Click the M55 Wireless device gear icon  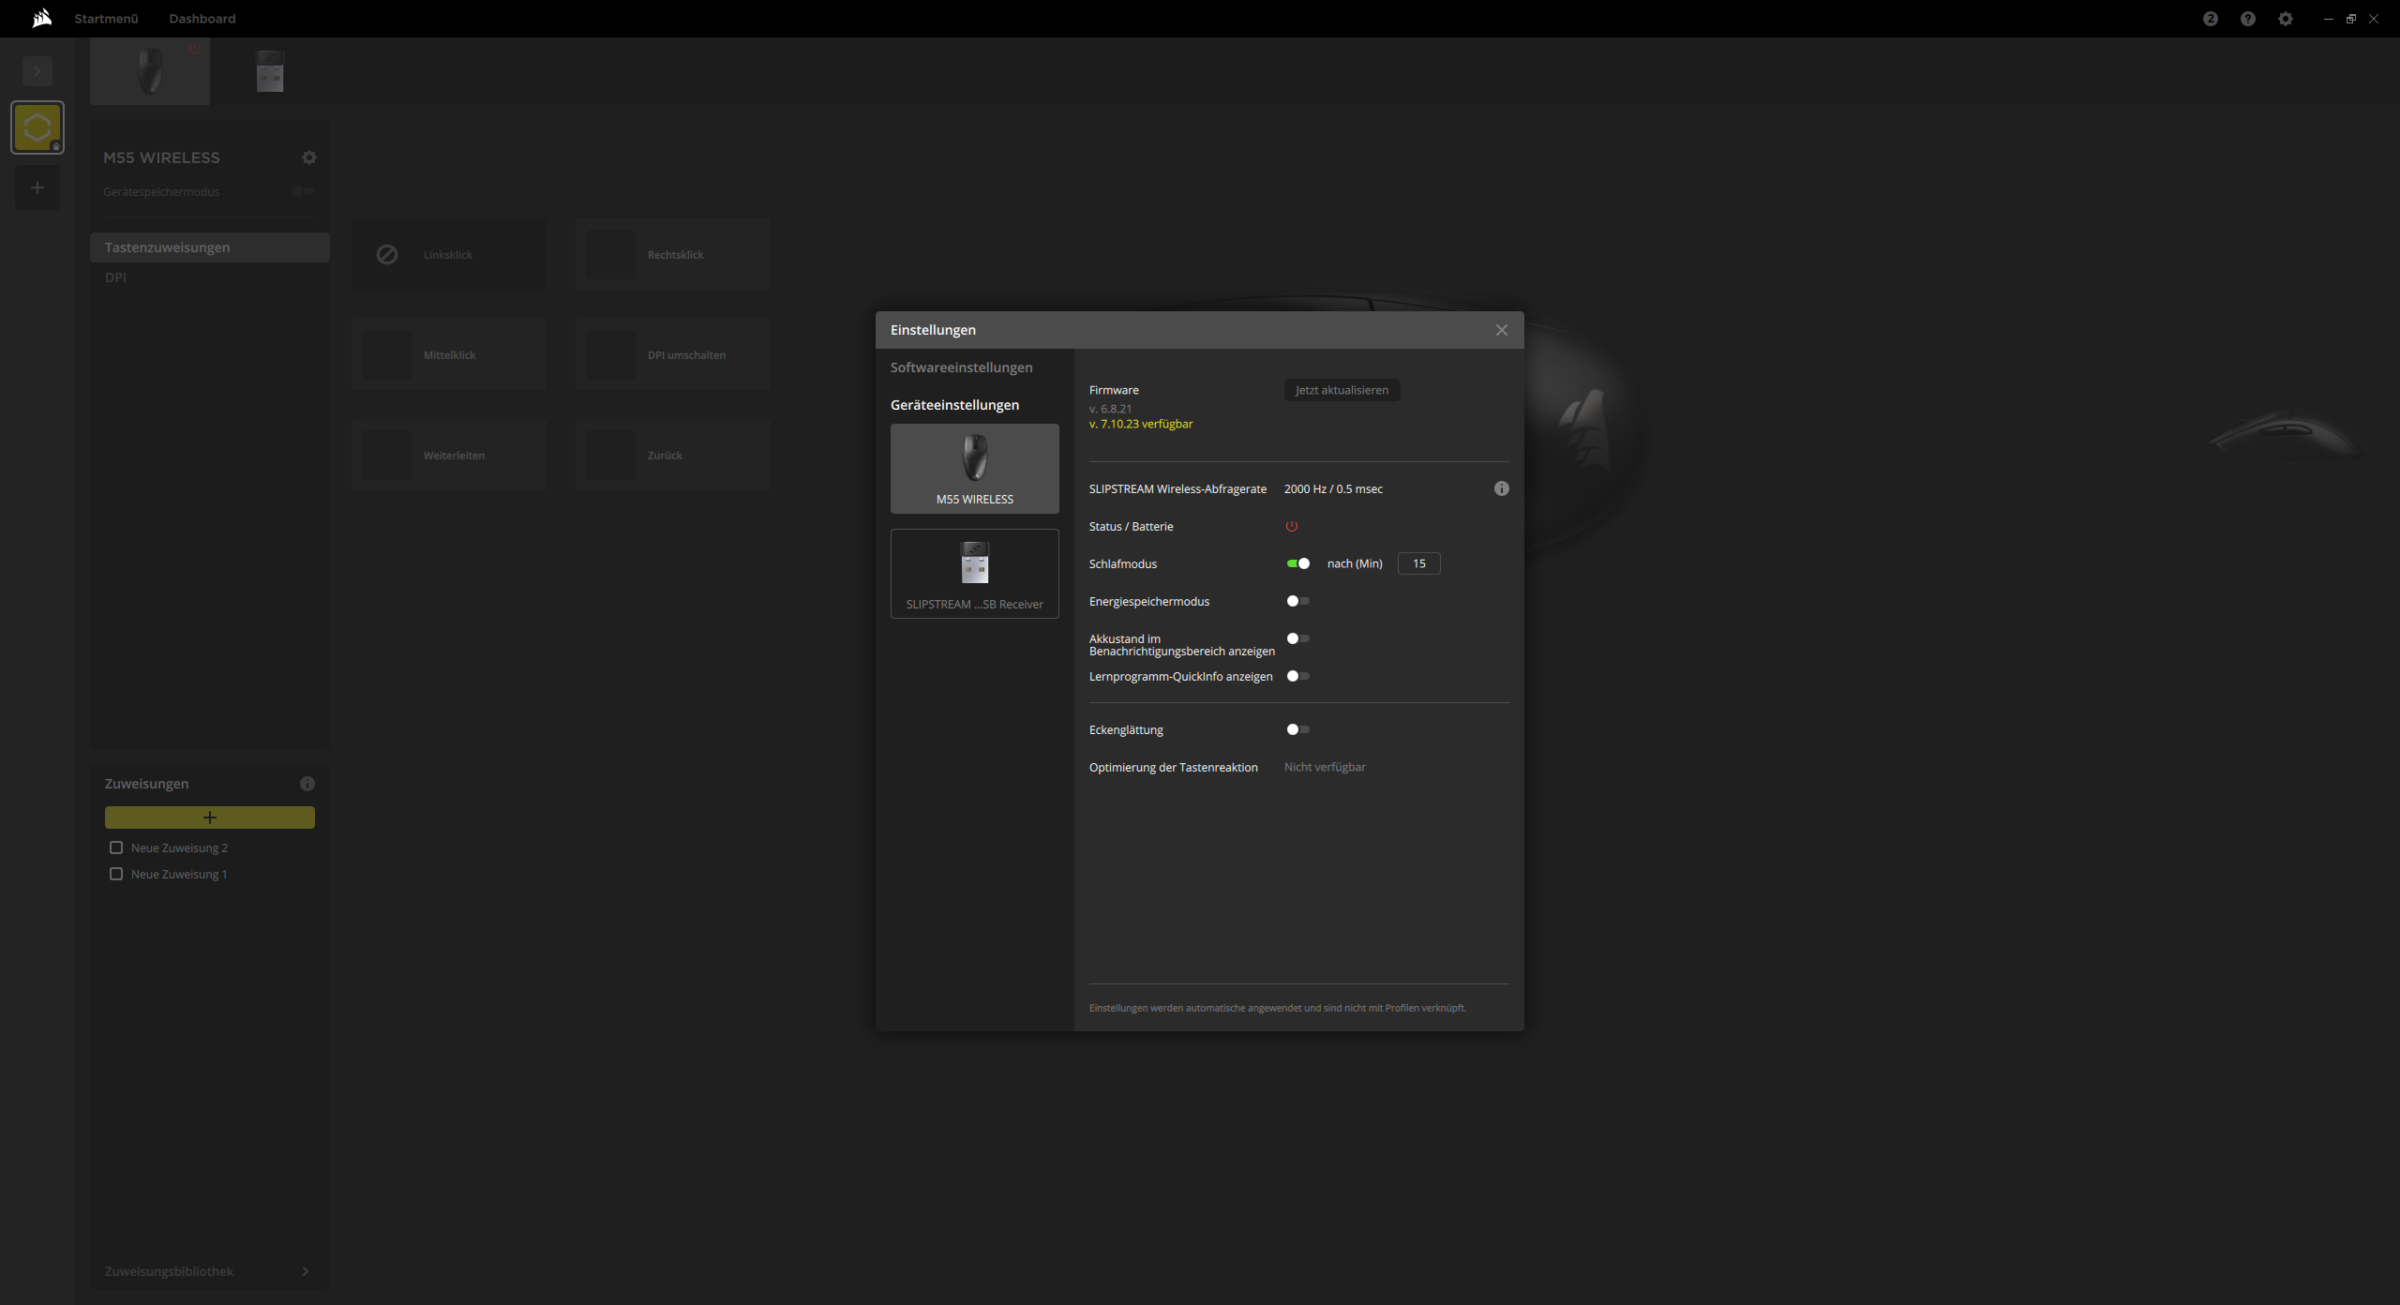click(x=309, y=157)
